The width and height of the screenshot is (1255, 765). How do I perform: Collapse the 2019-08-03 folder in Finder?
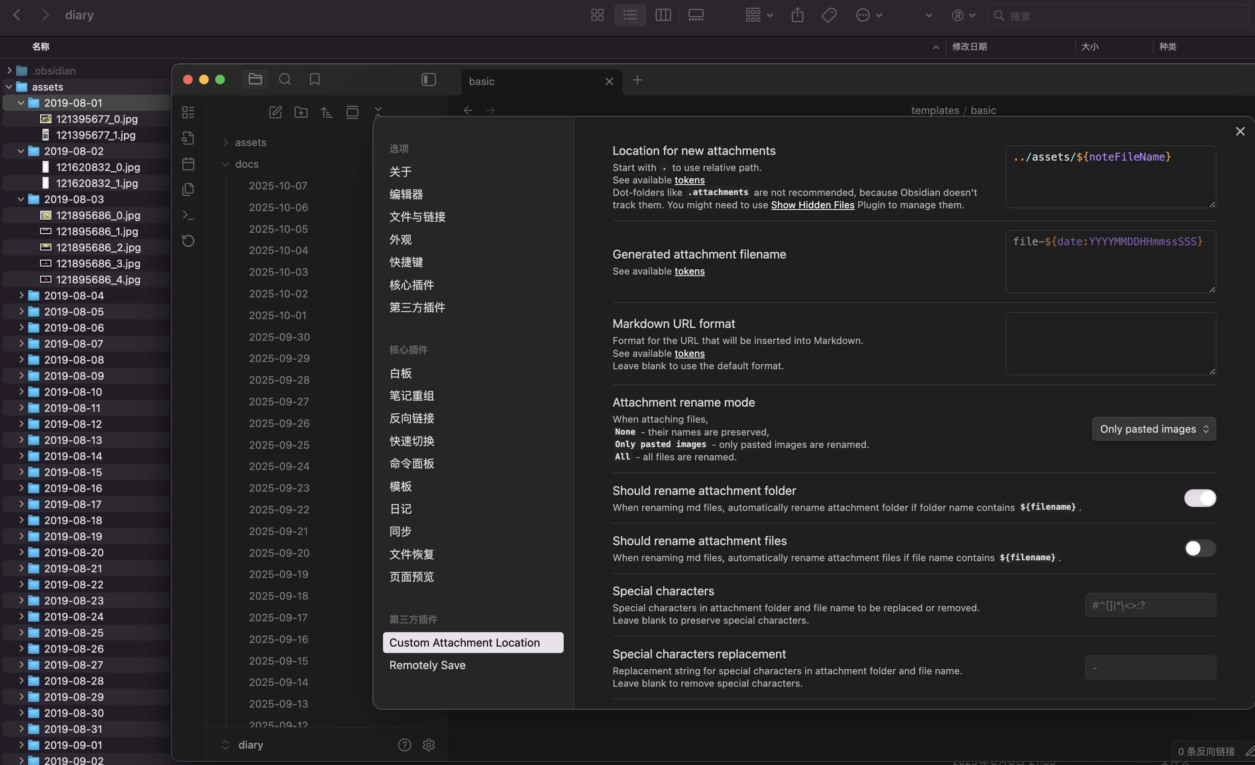coord(21,199)
